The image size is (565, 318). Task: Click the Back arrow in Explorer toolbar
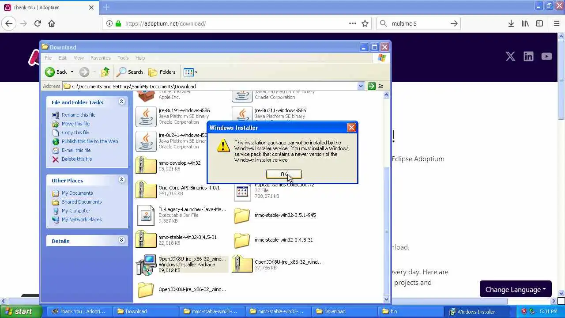(x=50, y=72)
